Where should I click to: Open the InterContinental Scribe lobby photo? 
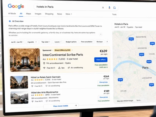point(25,60)
